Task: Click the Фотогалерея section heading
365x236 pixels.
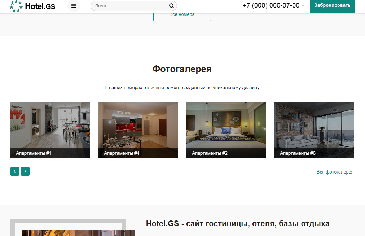Action: pyautogui.click(x=182, y=69)
